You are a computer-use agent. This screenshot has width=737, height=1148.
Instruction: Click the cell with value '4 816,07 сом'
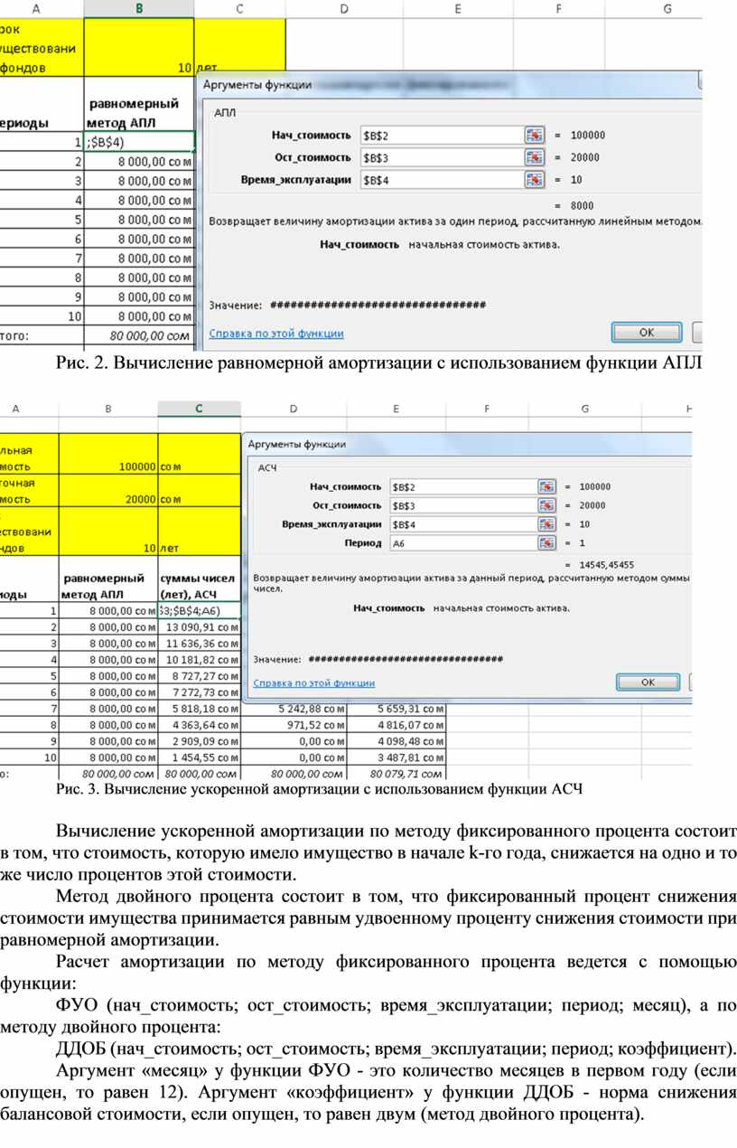pyautogui.click(x=396, y=724)
